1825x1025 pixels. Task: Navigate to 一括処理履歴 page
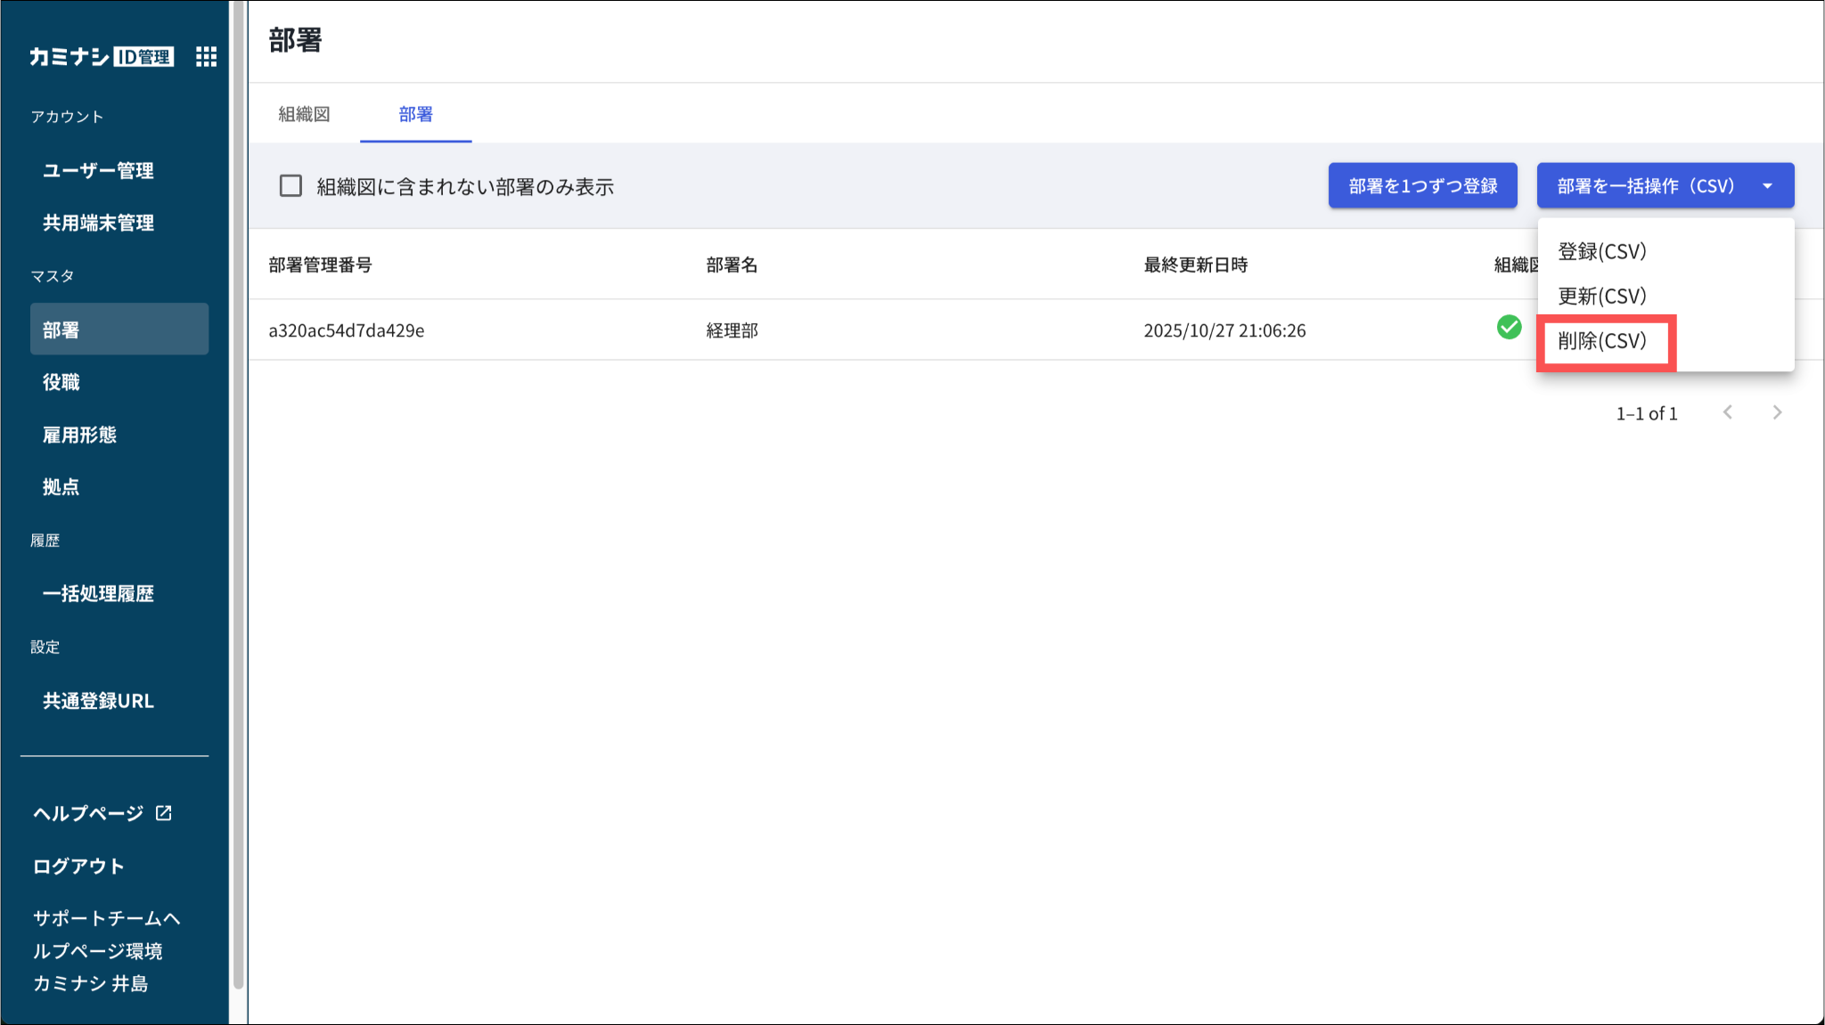click(98, 594)
